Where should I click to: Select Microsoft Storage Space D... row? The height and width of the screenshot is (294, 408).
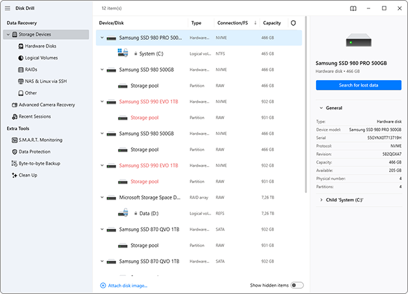(x=199, y=198)
